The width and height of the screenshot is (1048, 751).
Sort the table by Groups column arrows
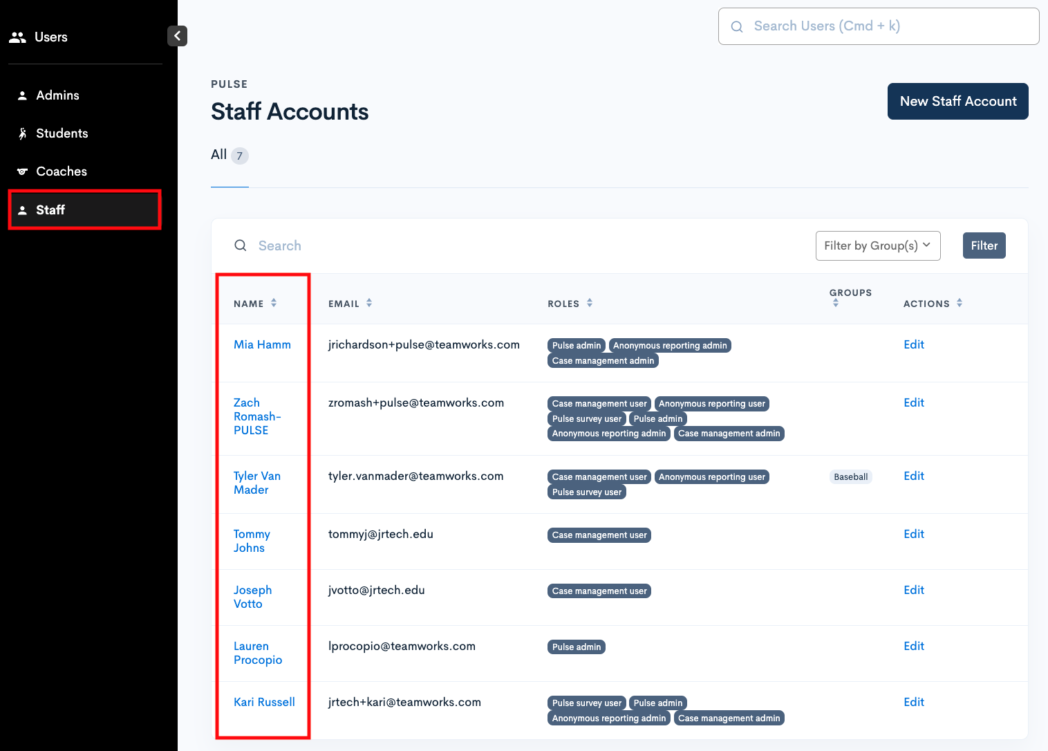(836, 303)
